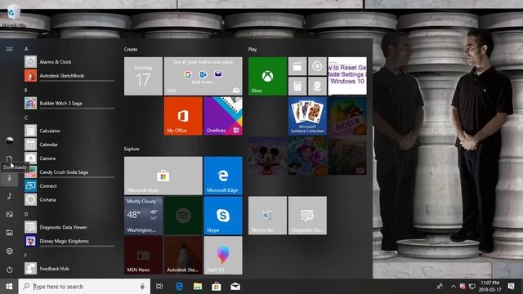This screenshot has width=523, height=294.
Task: Open Microsoft Store from the taskbar
Action: 217,287
